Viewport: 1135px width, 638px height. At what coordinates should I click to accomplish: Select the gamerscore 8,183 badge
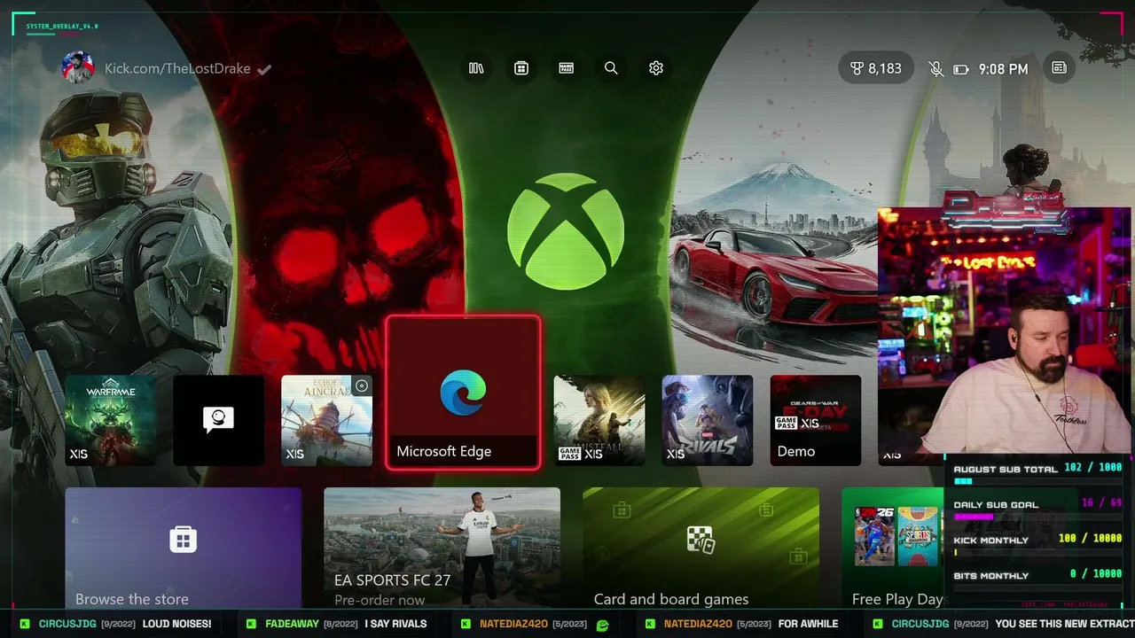[875, 68]
